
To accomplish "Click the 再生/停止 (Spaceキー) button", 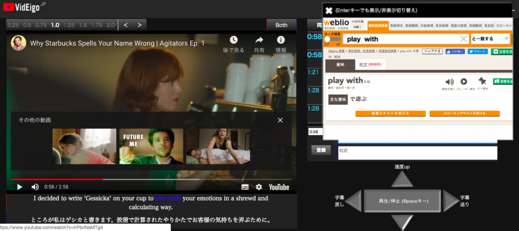I will [402, 201].
